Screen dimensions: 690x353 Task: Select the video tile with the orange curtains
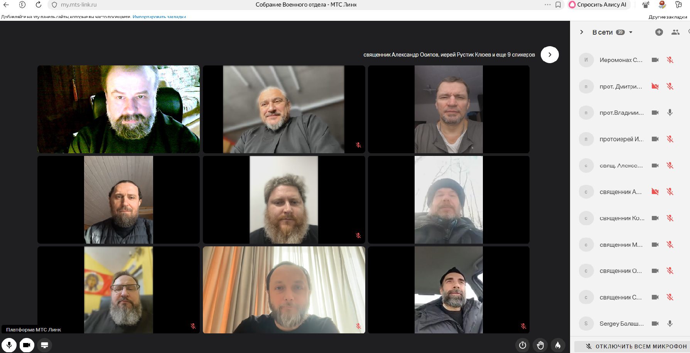[284, 290]
